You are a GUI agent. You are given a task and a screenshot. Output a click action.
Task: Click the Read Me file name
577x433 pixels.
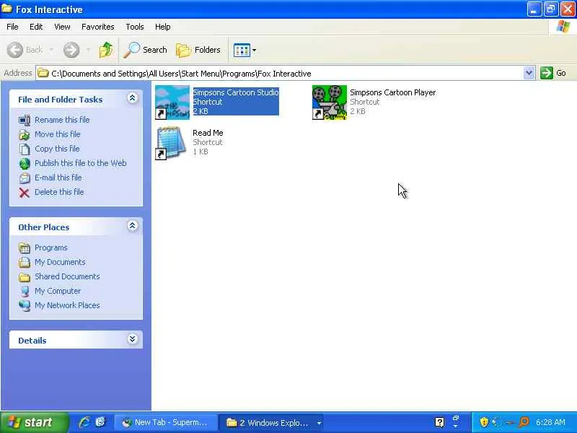pyautogui.click(x=208, y=133)
